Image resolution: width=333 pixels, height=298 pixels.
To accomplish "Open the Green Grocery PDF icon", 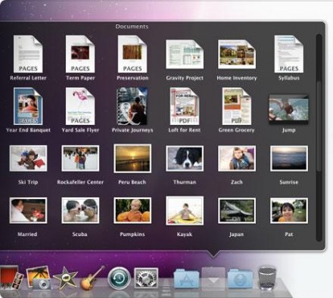I will tap(236, 106).
